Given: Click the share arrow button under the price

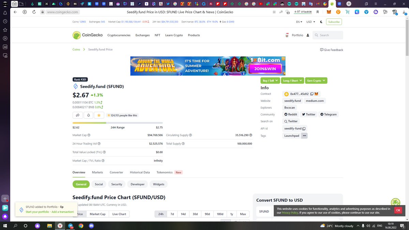Looking at the screenshot, I should pyautogui.click(x=78, y=115).
